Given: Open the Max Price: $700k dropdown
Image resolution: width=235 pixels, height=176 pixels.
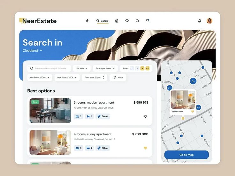Looking at the screenshot, I should click(x=67, y=77).
